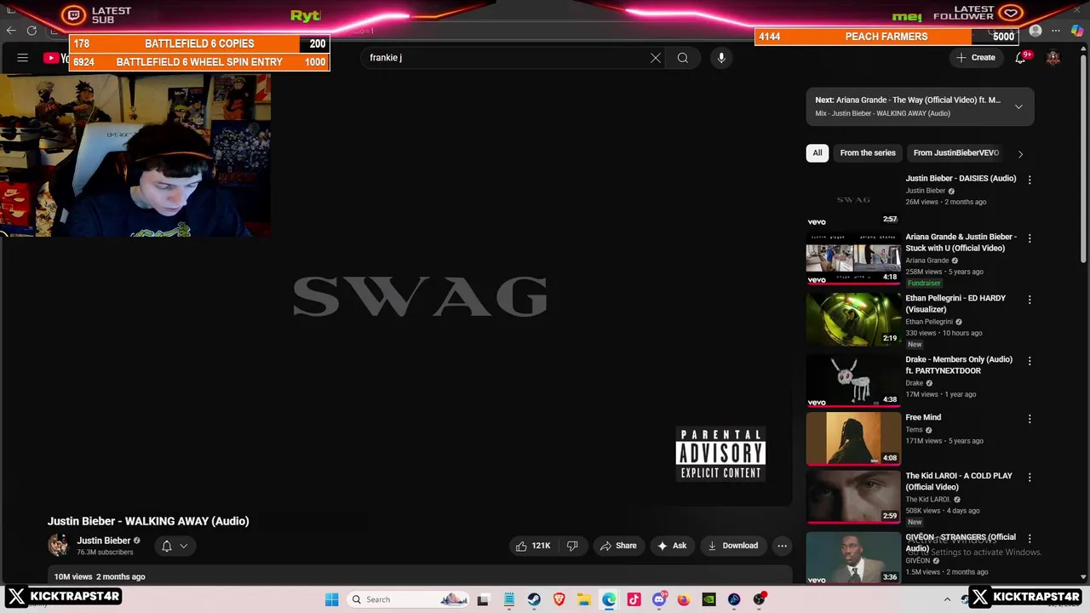Open the account avatar menu
1090x613 pixels.
coord(1053,58)
